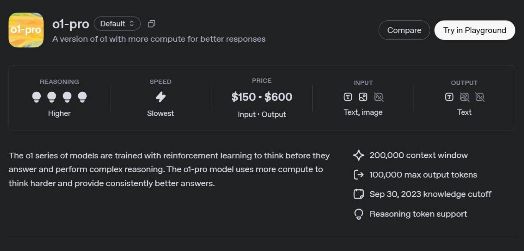The image size is (524, 251).
Task: Open the Default snapshot dropdown
Action: (x=117, y=23)
